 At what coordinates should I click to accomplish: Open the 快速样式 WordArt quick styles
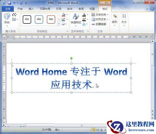76,20
